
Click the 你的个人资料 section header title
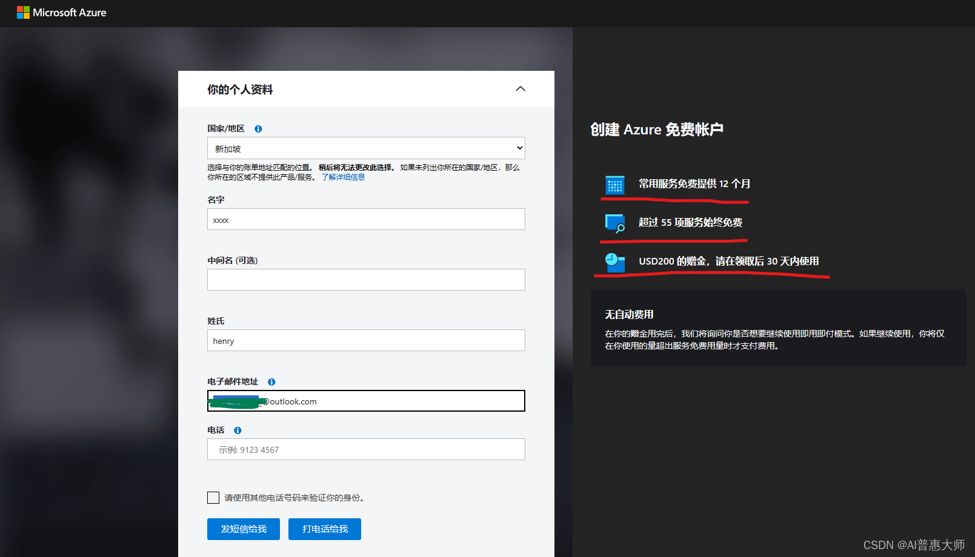(240, 90)
